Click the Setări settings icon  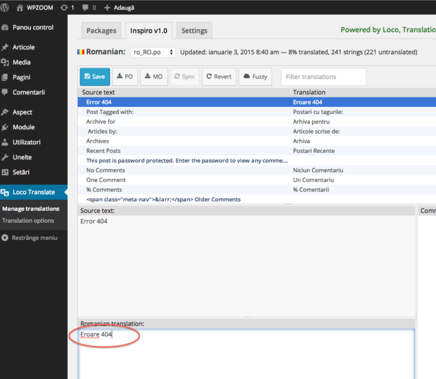(x=5, y=172)
